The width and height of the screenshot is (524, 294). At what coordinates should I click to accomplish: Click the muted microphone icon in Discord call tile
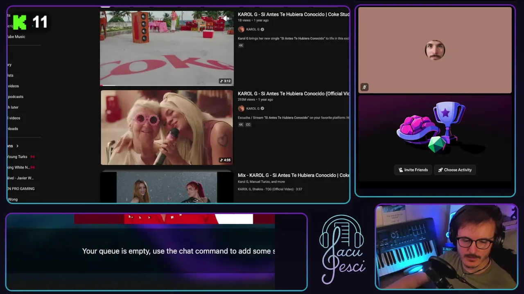[x=364, y=87]
